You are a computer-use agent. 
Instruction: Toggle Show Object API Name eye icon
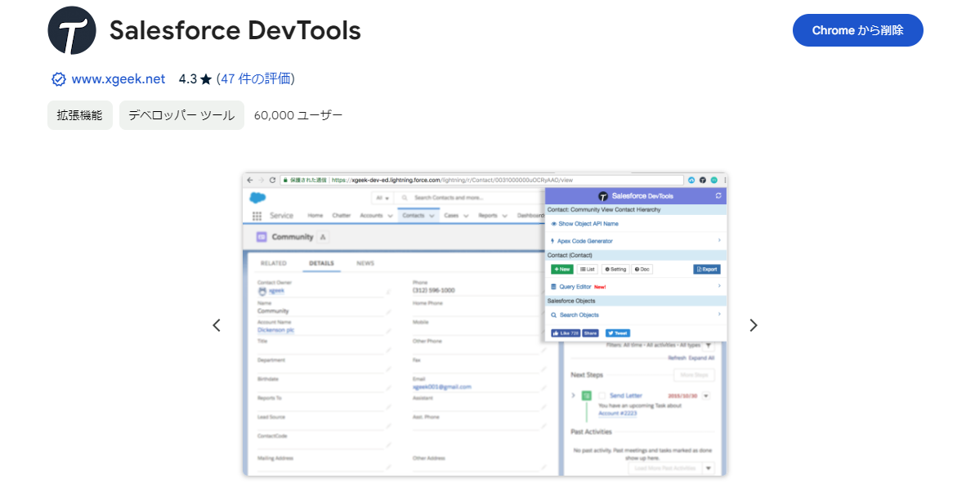coord(552,222)
